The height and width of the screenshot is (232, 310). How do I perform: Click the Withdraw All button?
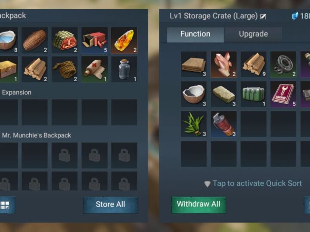(198, 205)
